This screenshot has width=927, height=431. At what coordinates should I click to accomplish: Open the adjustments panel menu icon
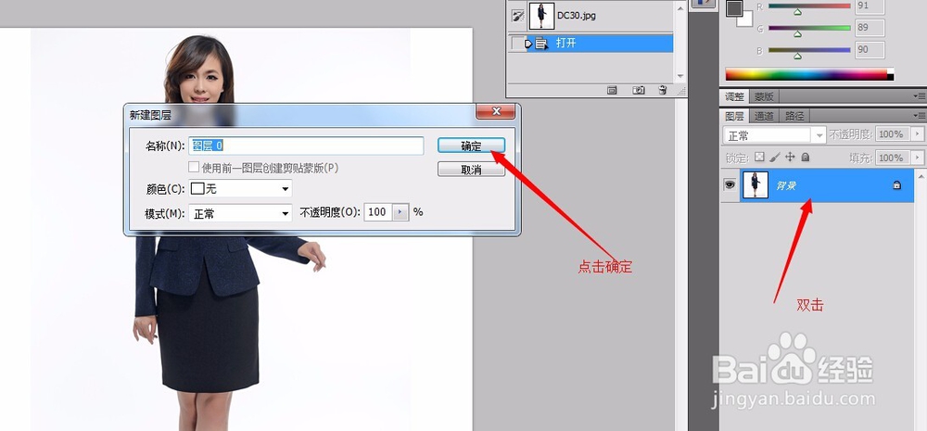tap(920, 95)
